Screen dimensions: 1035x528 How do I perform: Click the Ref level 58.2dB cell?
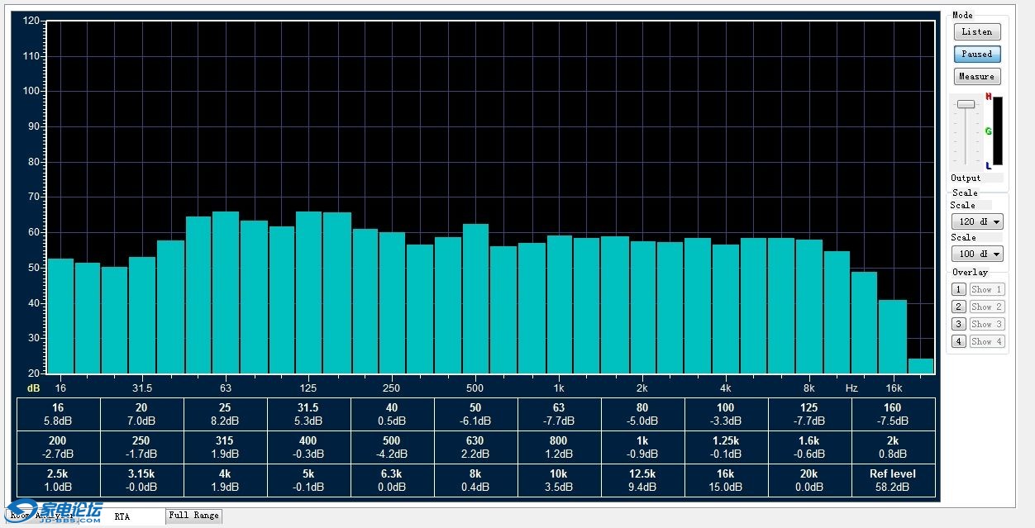click(892, 480)
